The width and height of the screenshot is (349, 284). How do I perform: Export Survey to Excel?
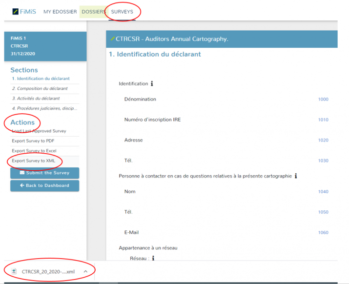tap(34, 151)
